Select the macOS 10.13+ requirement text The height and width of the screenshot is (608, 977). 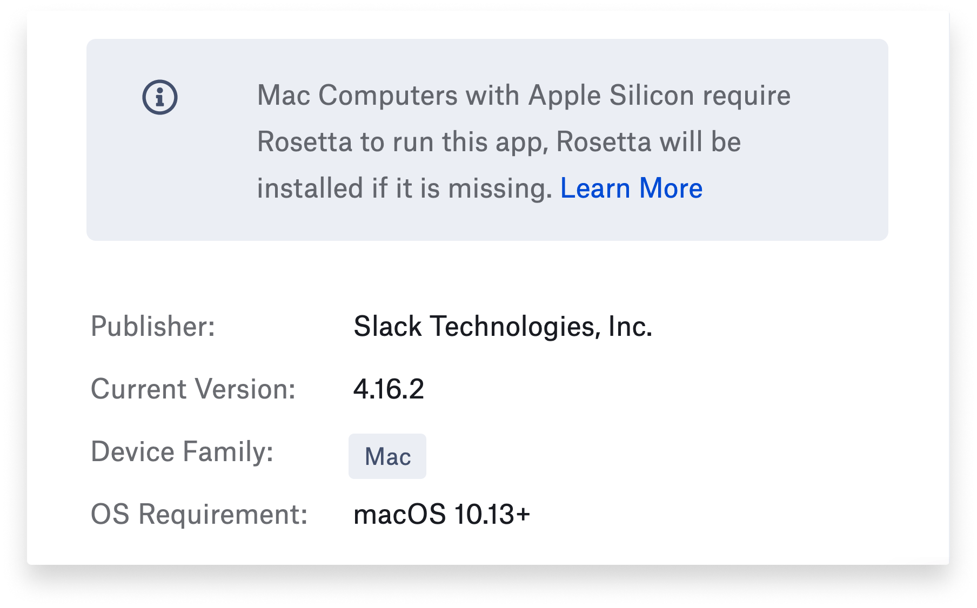tap(442, 515)
